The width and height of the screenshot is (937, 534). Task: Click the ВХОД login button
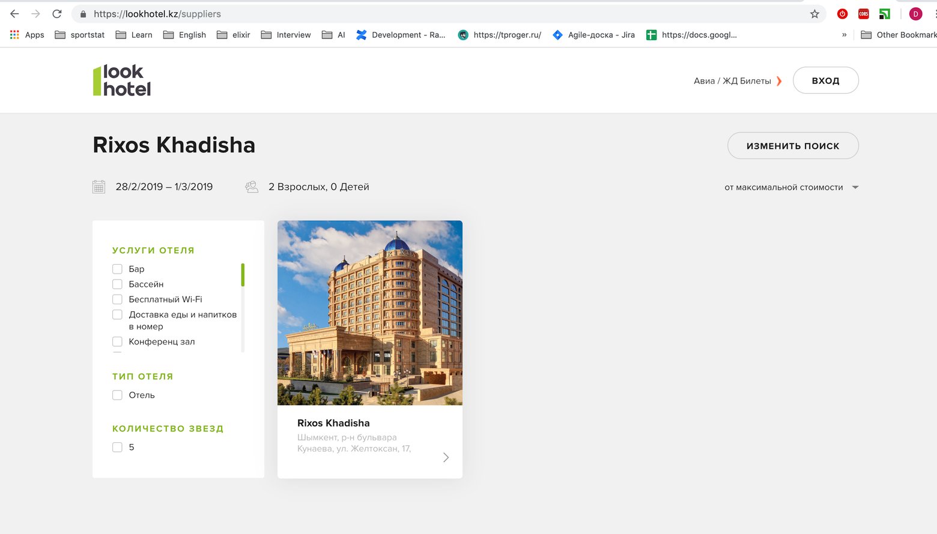pyautogui.click(x=826, y=80)
